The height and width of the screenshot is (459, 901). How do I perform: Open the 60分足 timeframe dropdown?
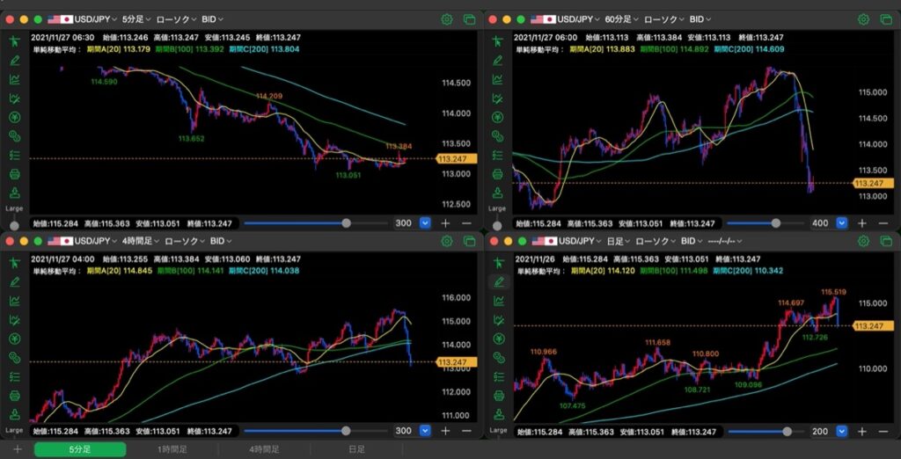tap(622, 19)
